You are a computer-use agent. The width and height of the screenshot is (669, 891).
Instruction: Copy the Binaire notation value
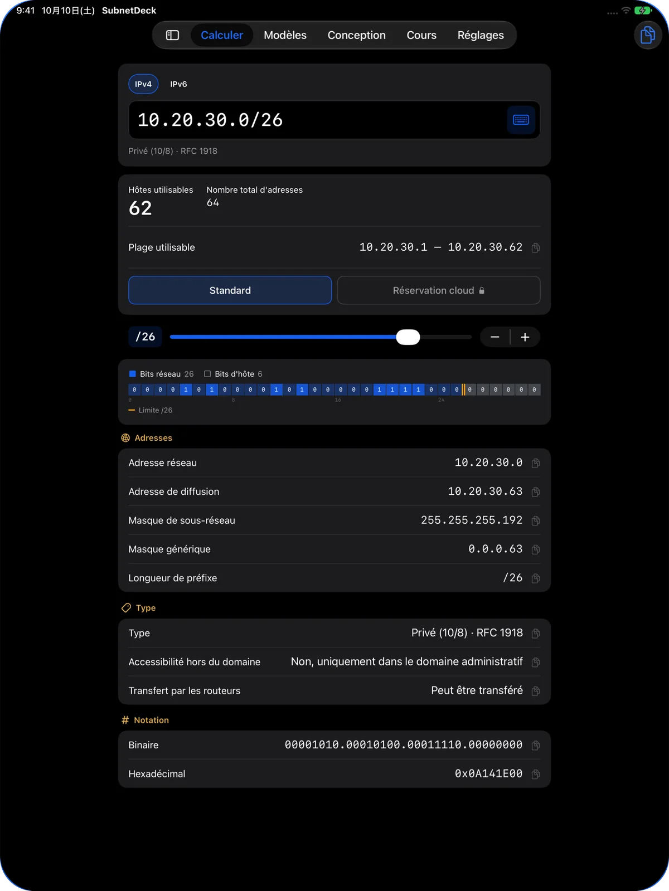point(536,746)
